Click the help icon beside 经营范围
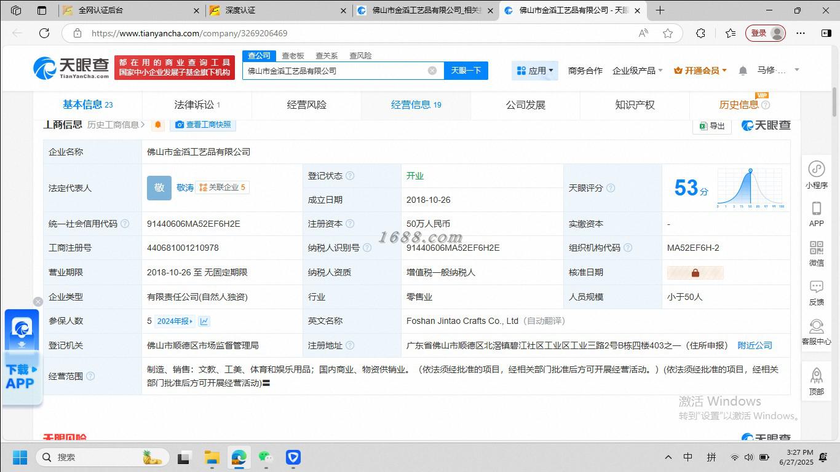This screenshot has height=472, width=840. coord(90,376)
